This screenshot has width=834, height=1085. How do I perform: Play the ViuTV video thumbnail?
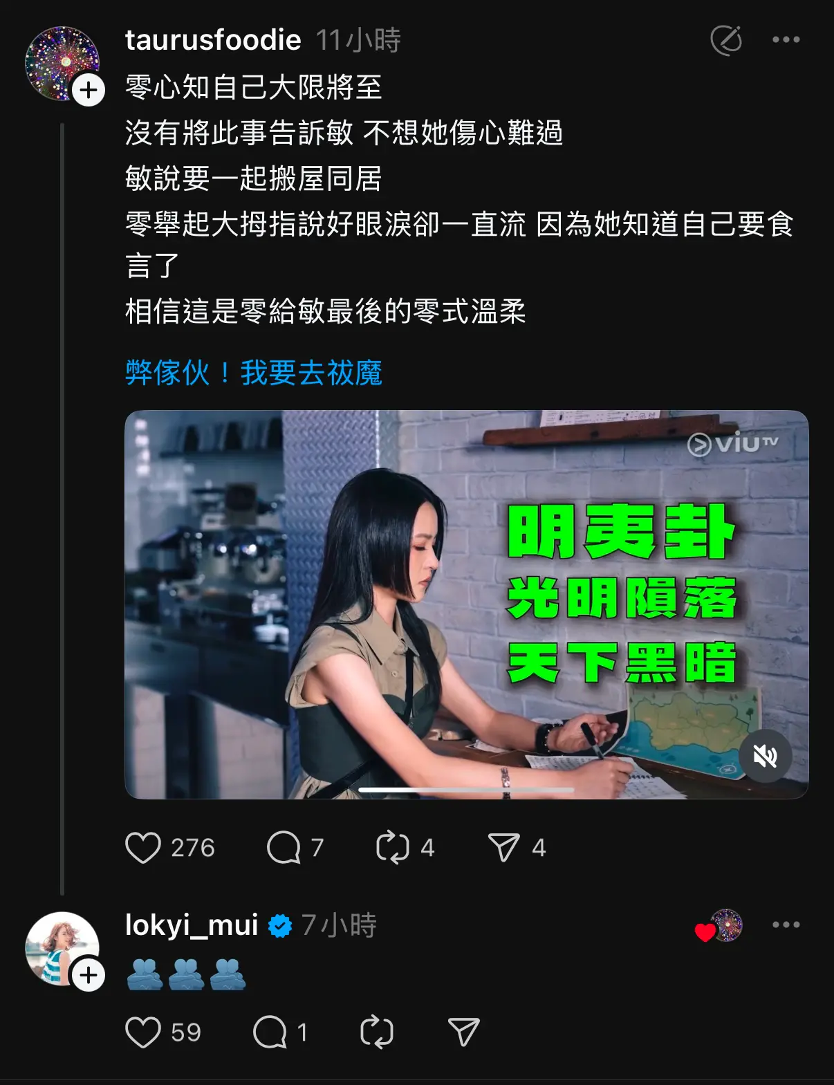point(466,605)
